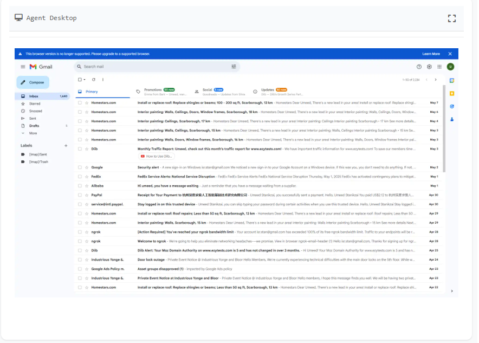
Task: Check the Alibaba email row
Action: pyautogui.click(x=80, y=186)
